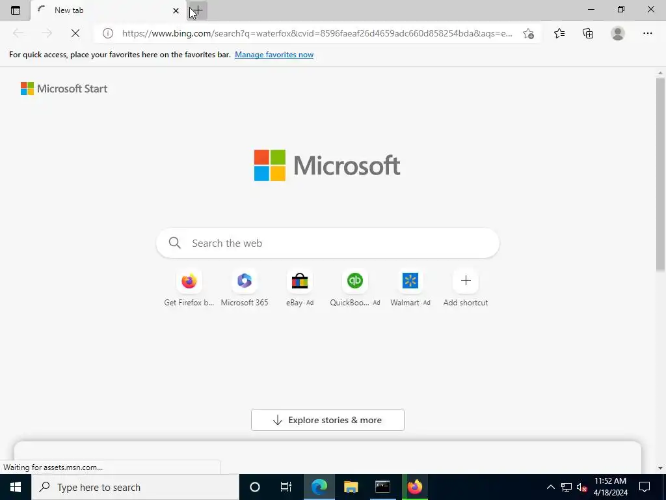This screenshot has width=666, height=500.
Task: Open the QuickBooks sponsored shortcut
Action: pos(354,288)
